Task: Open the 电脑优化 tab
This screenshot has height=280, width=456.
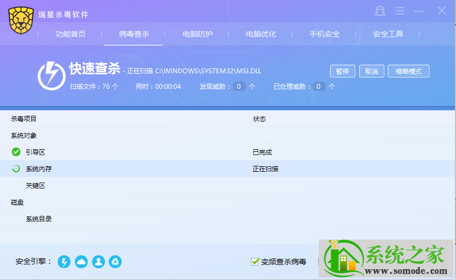Action: pyautogui.click(x=261, y=34)
